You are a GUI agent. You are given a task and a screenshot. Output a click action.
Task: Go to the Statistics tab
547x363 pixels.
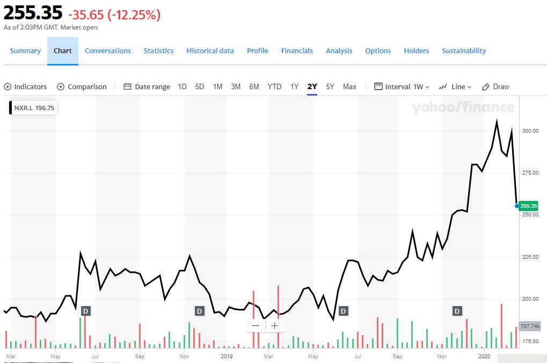coord(159,50)
